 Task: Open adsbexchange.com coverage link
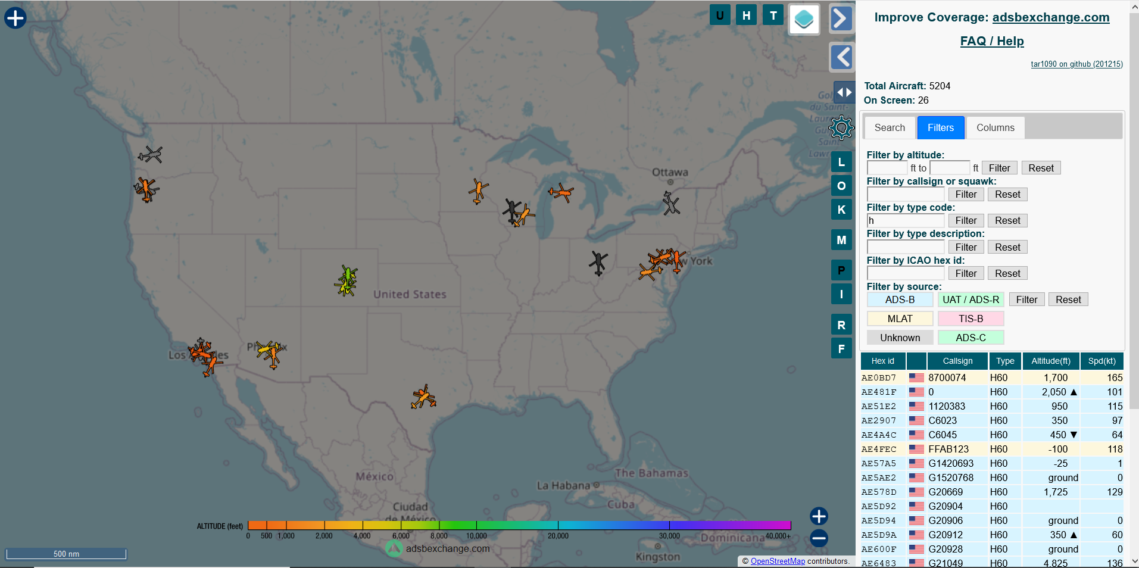(1051, 17)
